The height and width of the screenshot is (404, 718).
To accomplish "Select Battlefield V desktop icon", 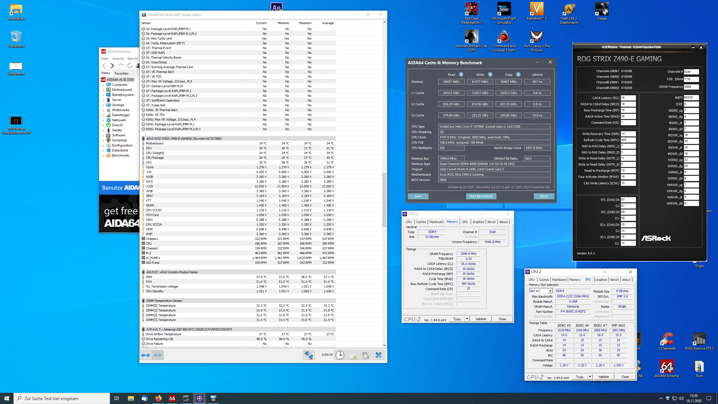I will click(537, 11).
